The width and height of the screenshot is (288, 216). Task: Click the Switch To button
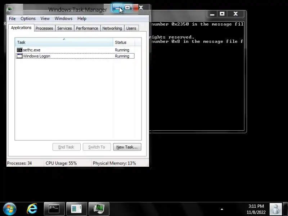[x=97, y=147]
